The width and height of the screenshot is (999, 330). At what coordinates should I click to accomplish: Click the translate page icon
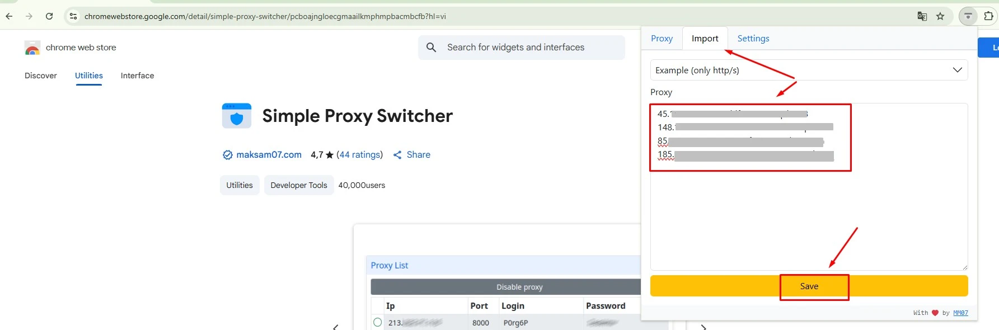(922, 16)
